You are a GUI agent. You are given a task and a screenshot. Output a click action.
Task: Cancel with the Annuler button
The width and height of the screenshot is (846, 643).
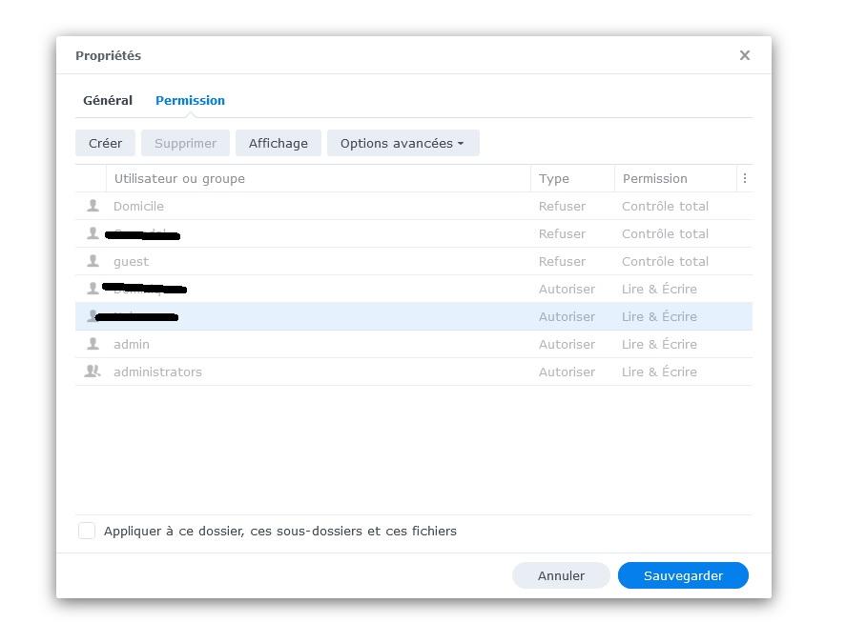pos(561,575)
